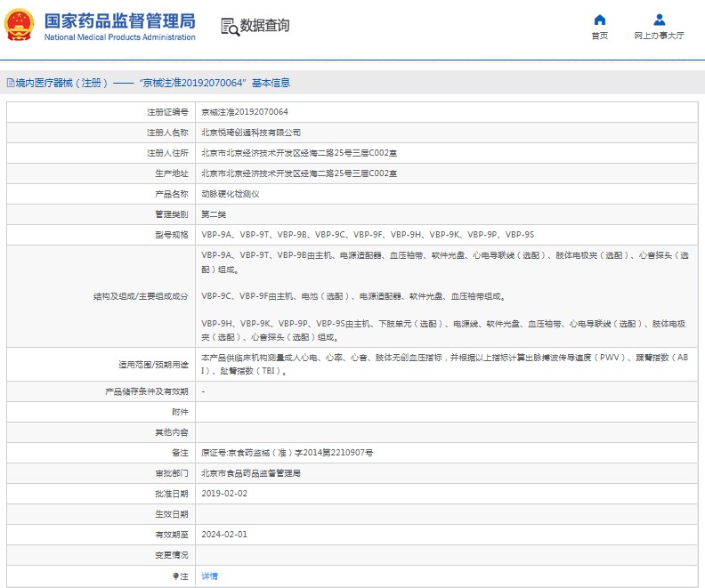Select the 型号规格 model list value
705x588 pixels.
(x=368, y=235)
